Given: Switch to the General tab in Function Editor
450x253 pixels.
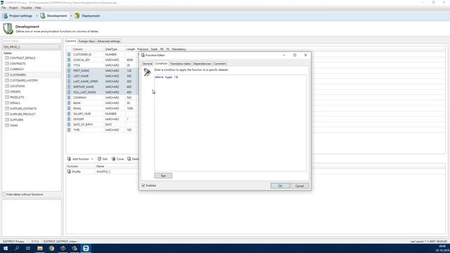Looking at the screenshot, I should (x=147, y=64).
